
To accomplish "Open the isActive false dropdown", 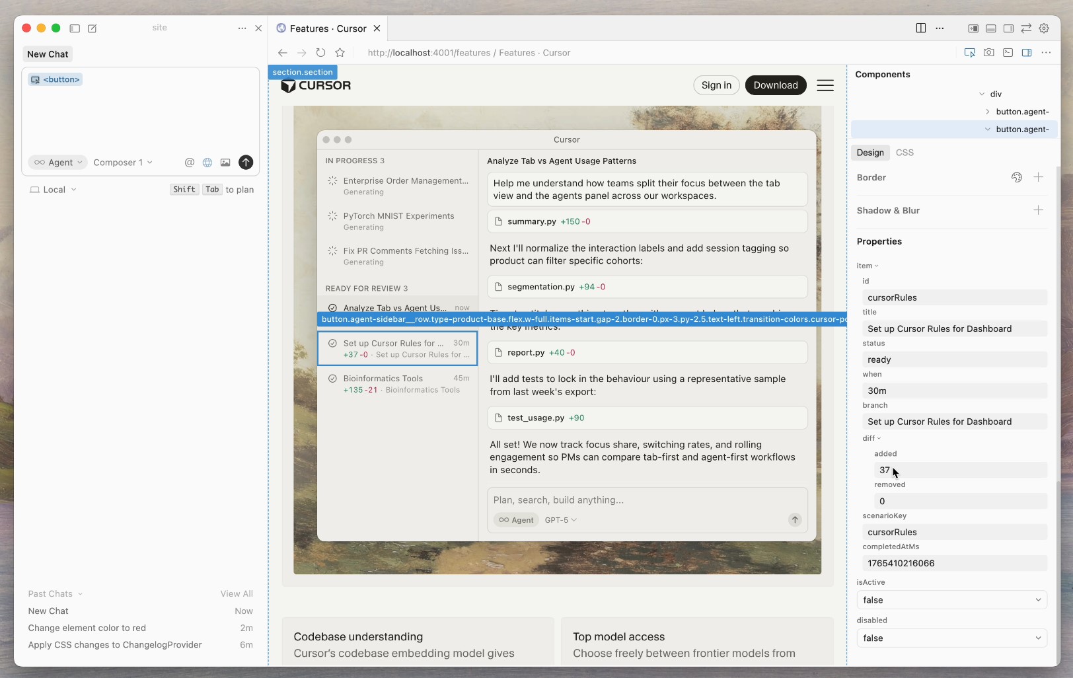I will pos(951,600).
